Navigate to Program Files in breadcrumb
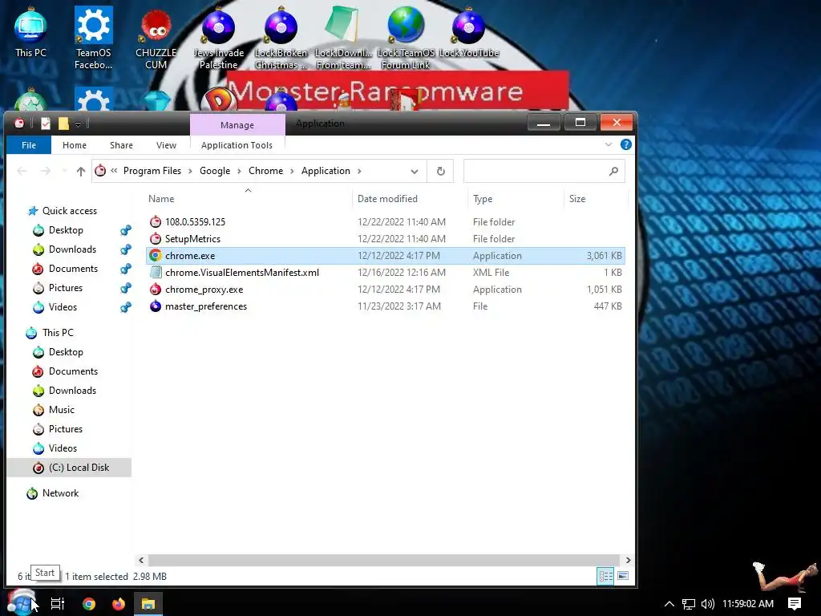 click(x=152, y=171)
